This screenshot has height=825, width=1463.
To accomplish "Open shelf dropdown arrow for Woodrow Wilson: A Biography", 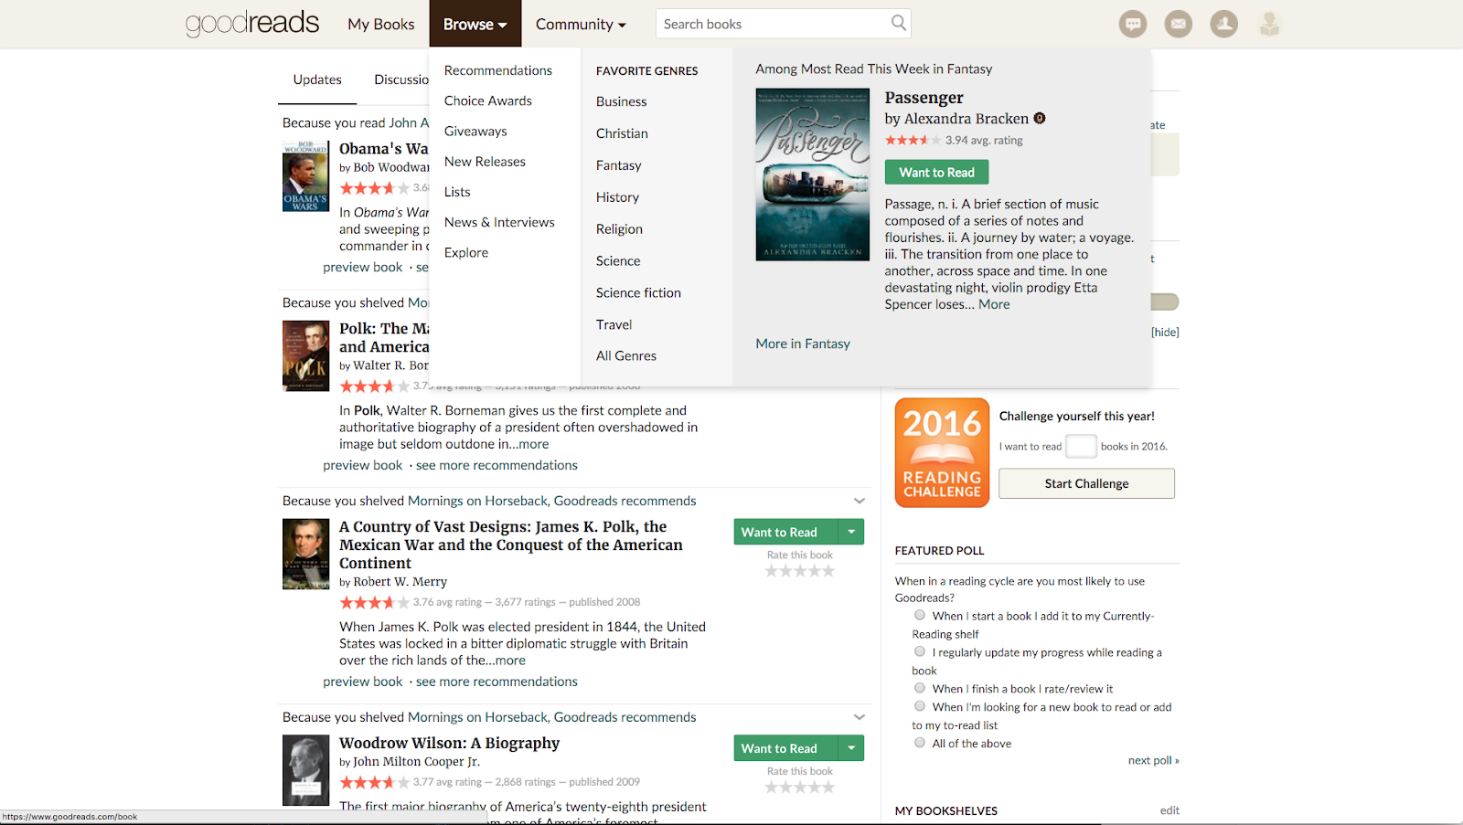I will 851,748.
